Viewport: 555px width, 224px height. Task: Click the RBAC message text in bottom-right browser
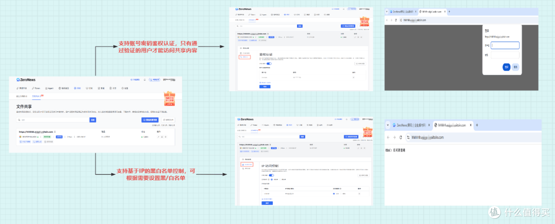click(395, 151)
